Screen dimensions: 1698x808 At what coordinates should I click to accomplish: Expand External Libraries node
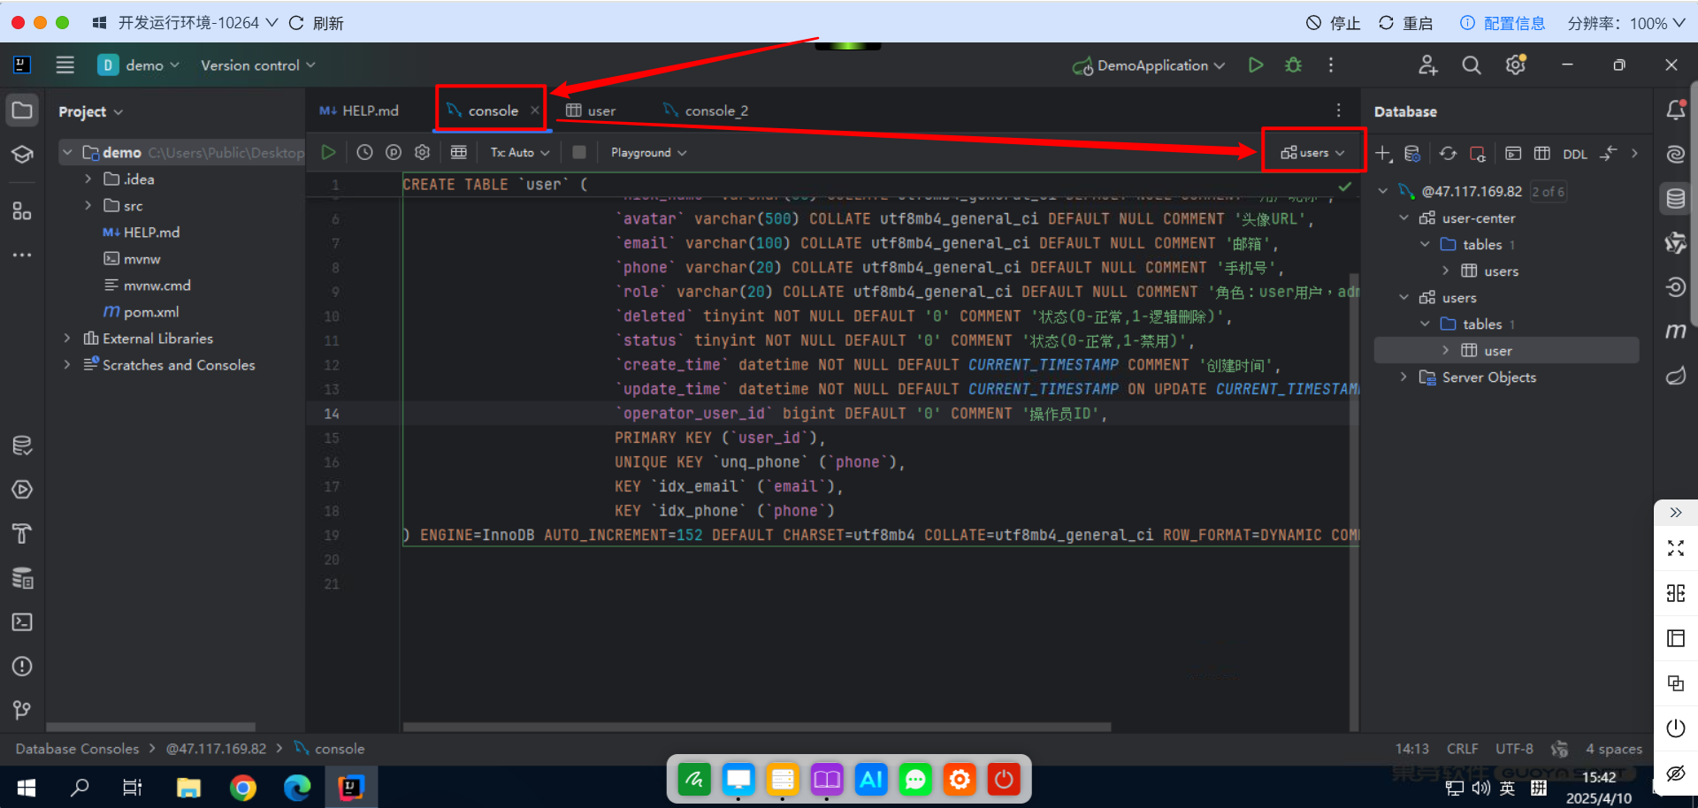pyautogui.click(x=67, y=338)
